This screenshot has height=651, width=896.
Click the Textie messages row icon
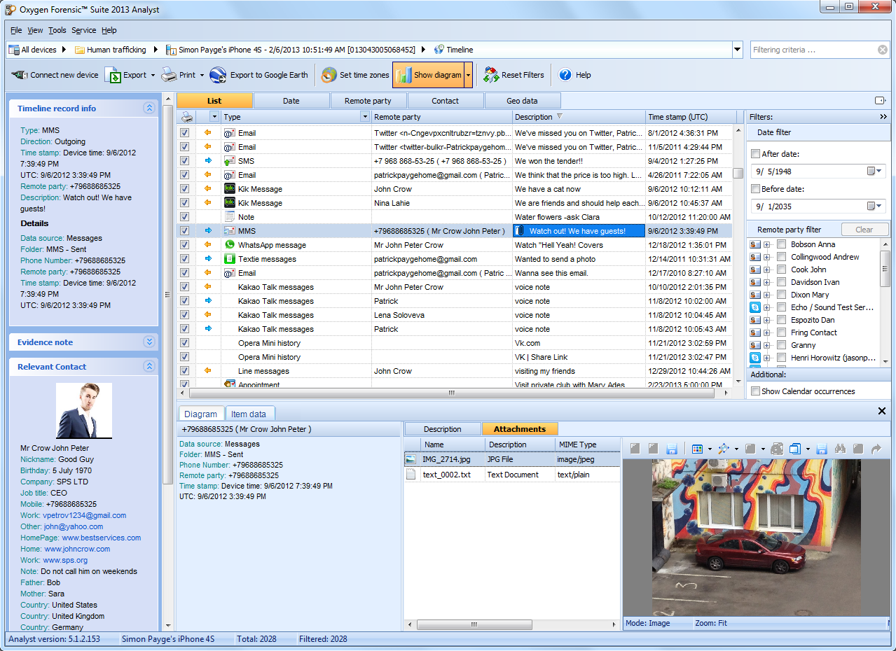229,259
